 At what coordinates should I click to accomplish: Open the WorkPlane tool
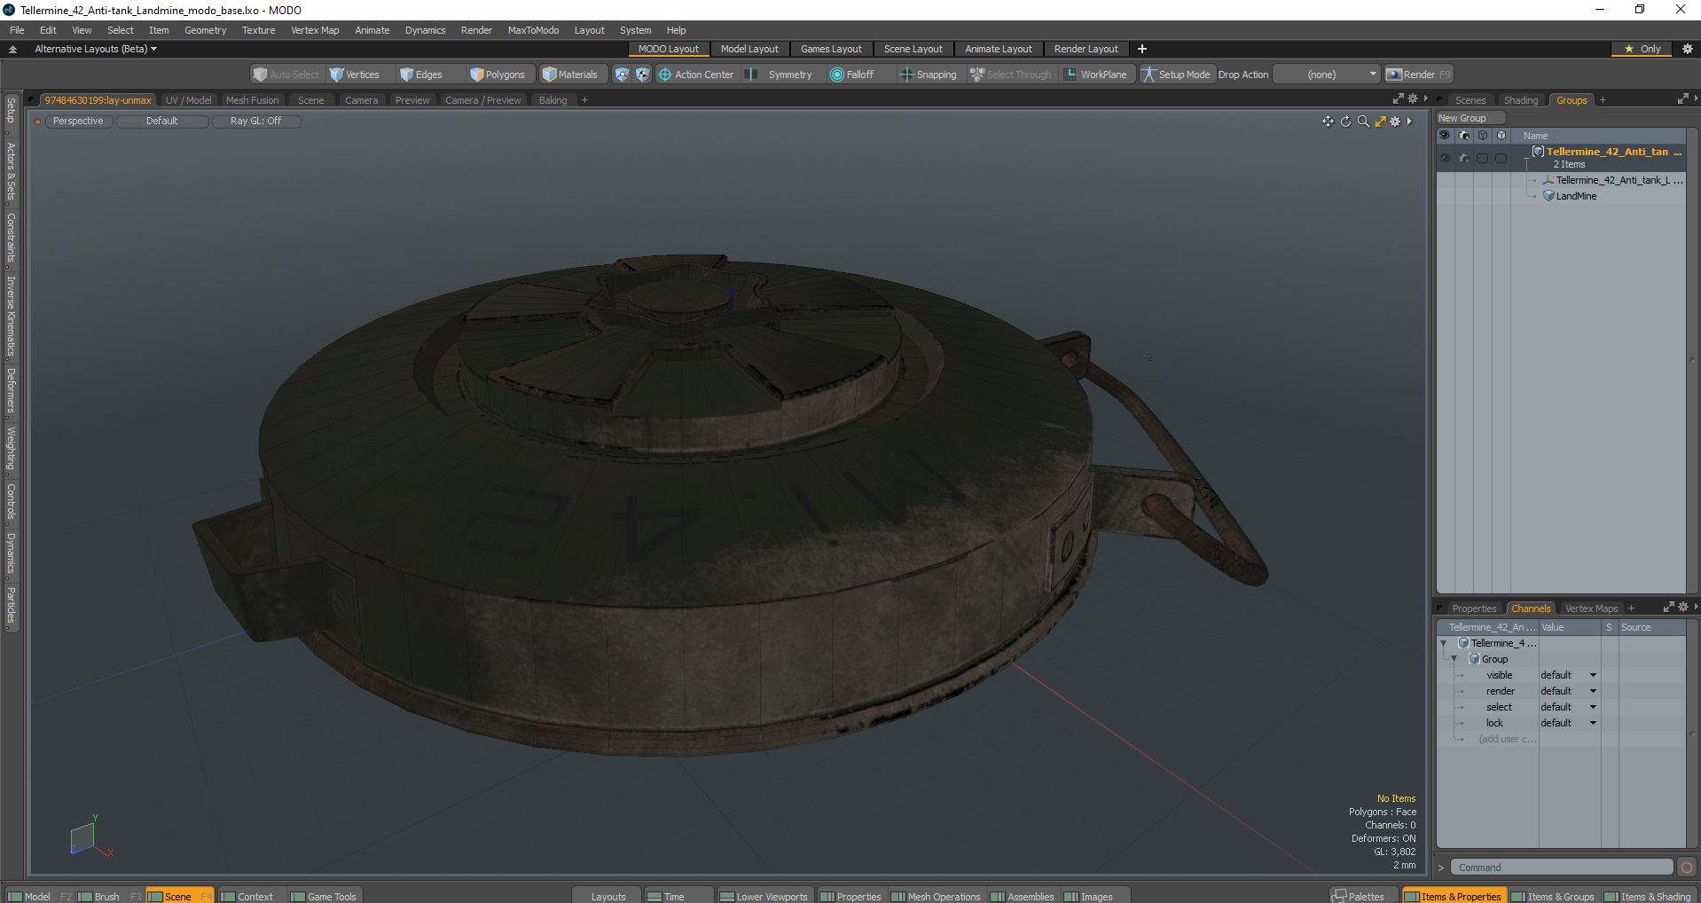[x=1096, y=75]
